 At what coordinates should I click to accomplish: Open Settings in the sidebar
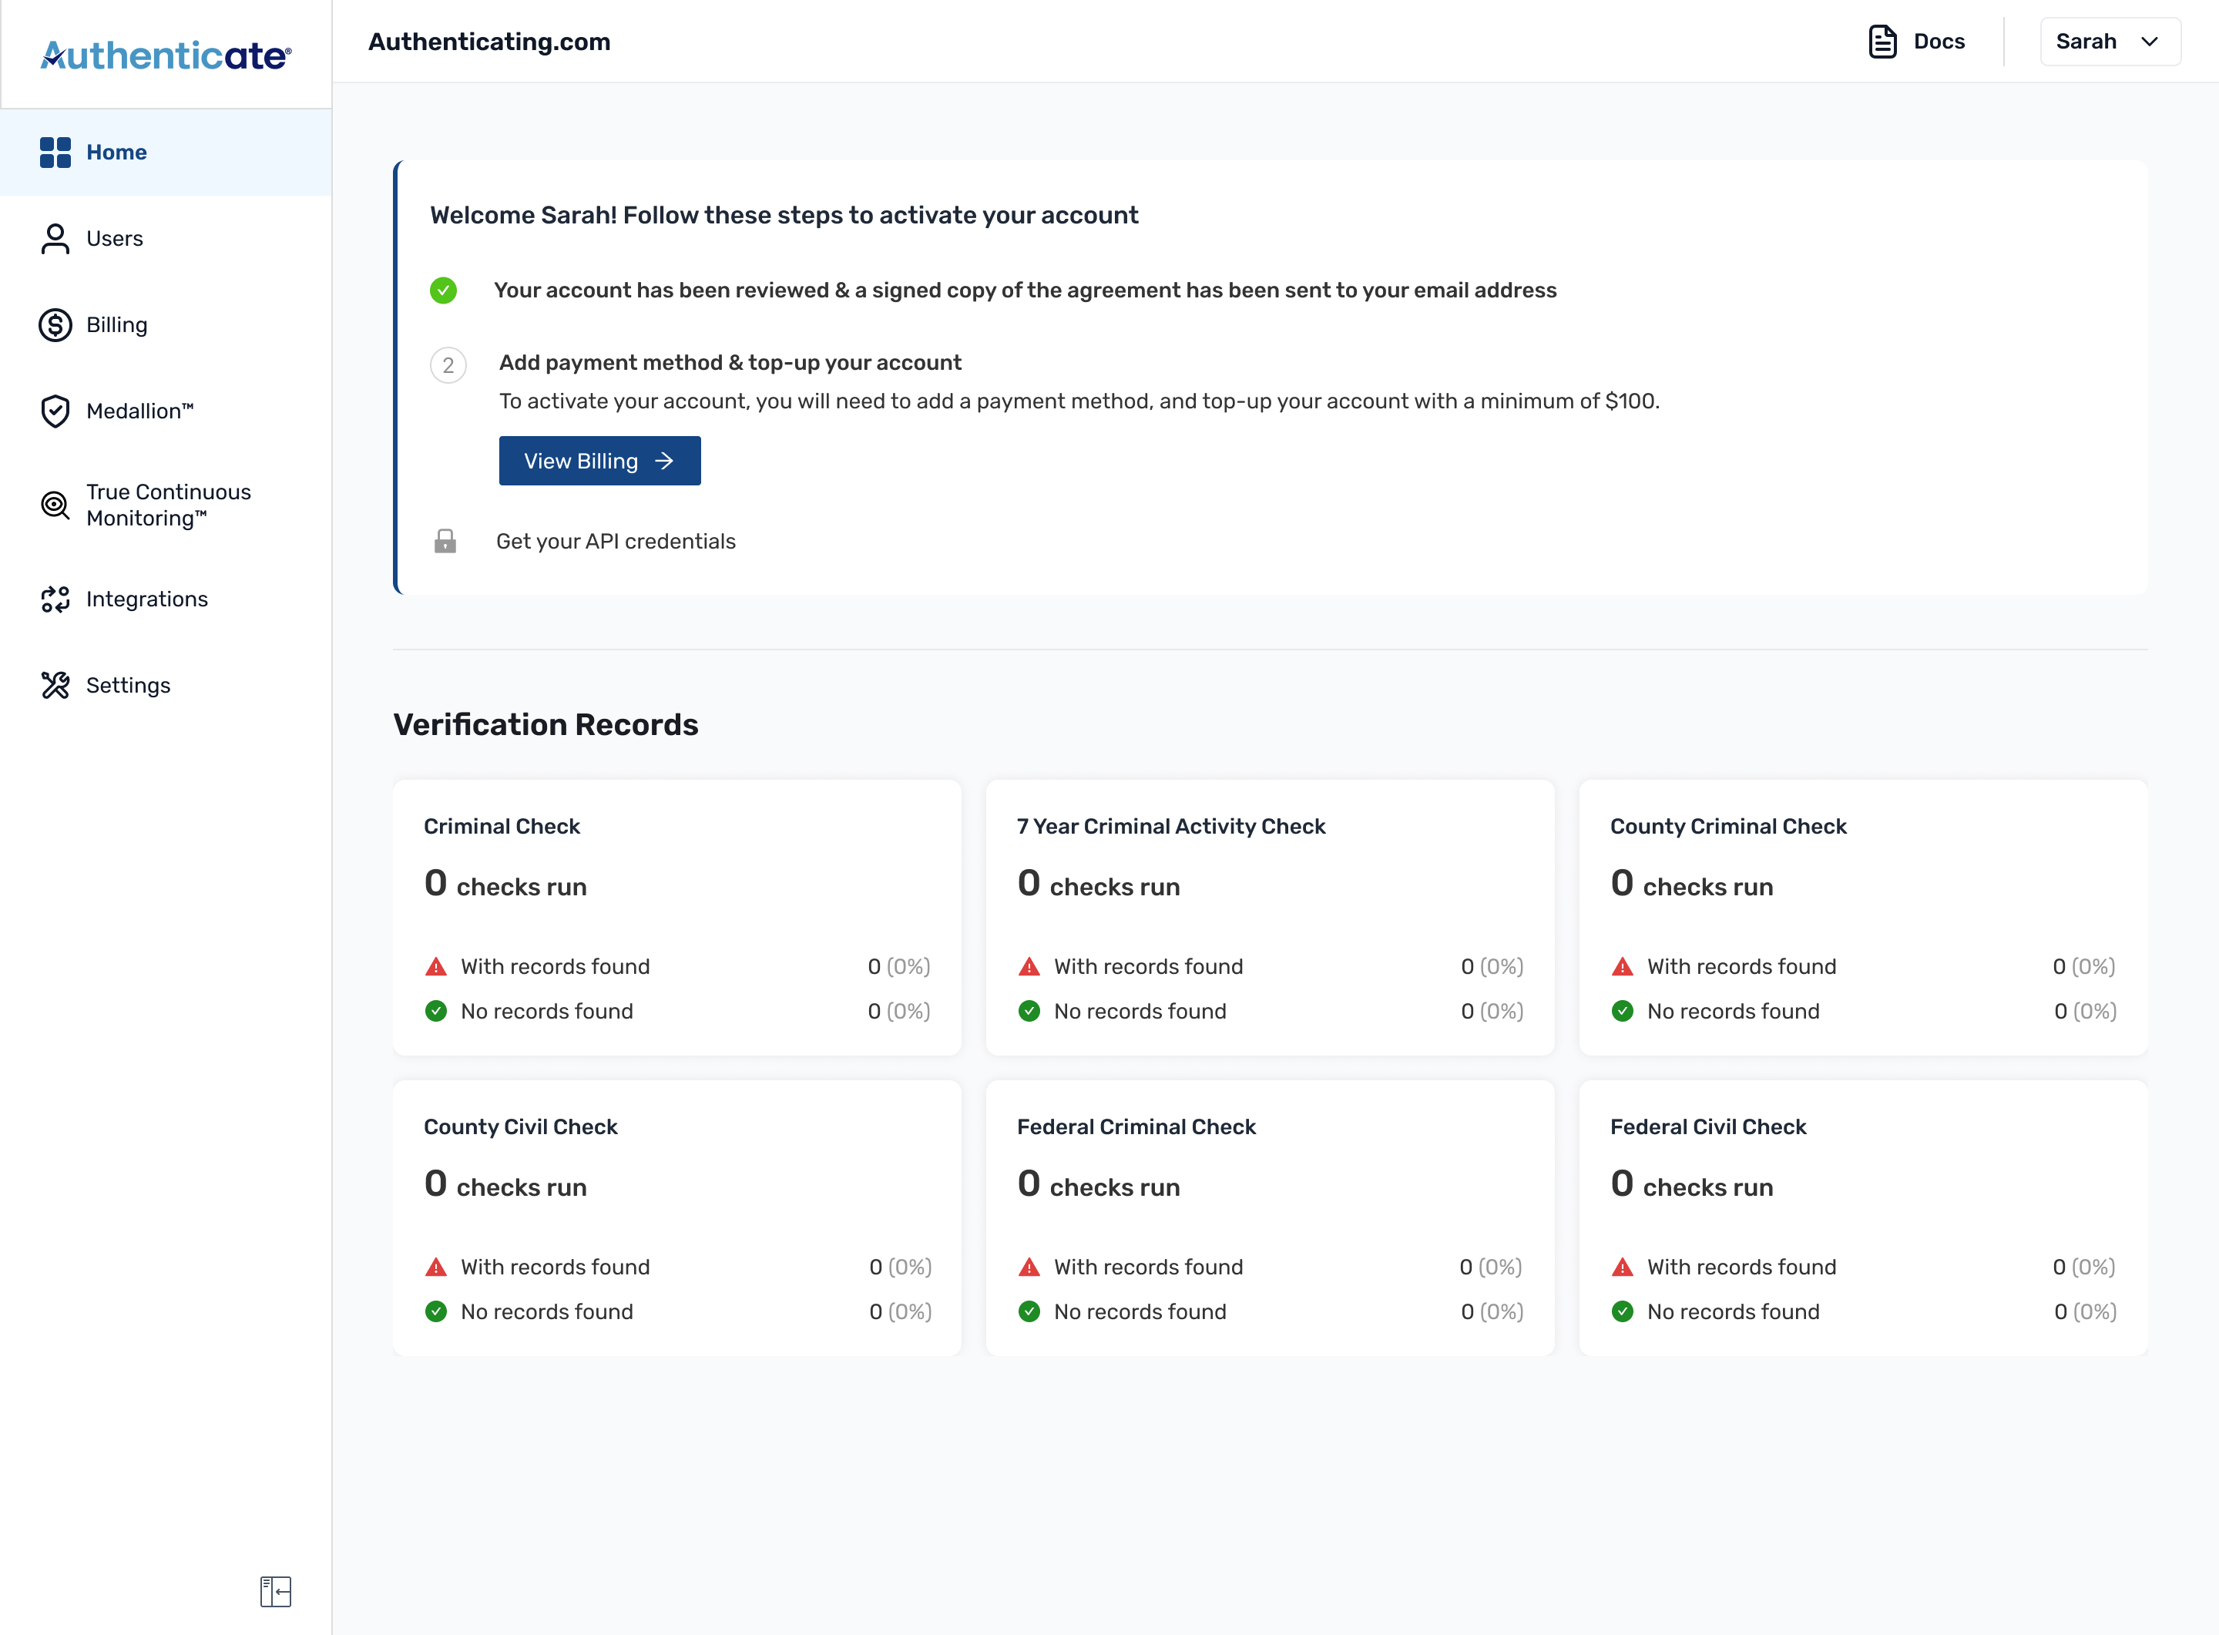coord(166,685)
